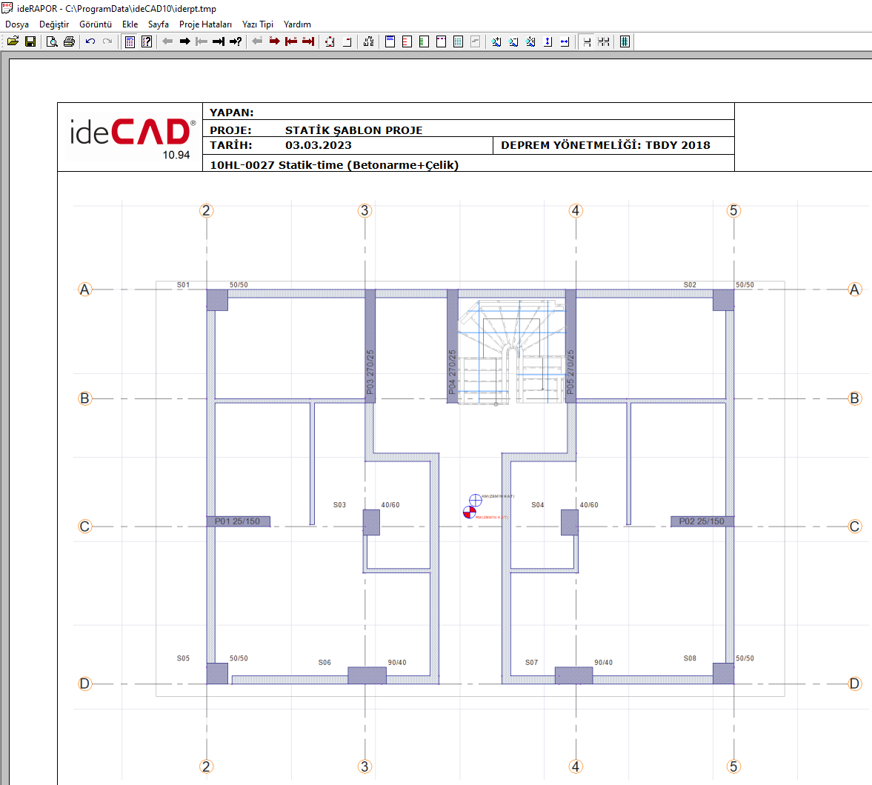Go to next page with black right arrow
The height and width of the screenshot is (785, 872).
(x=184, y=41)
